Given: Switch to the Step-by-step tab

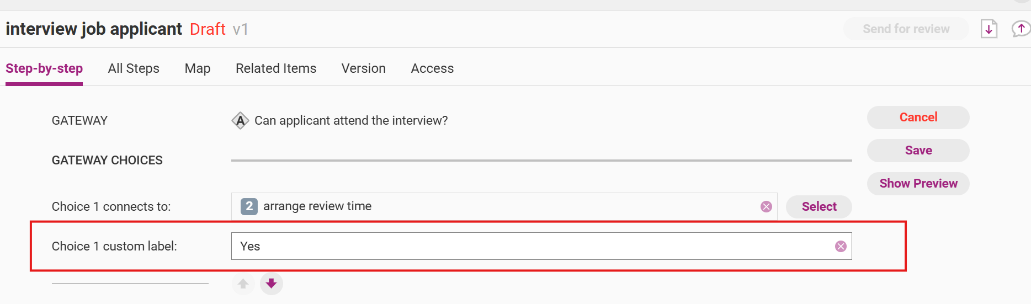Looking at the screenshot, I should [44, 68].
